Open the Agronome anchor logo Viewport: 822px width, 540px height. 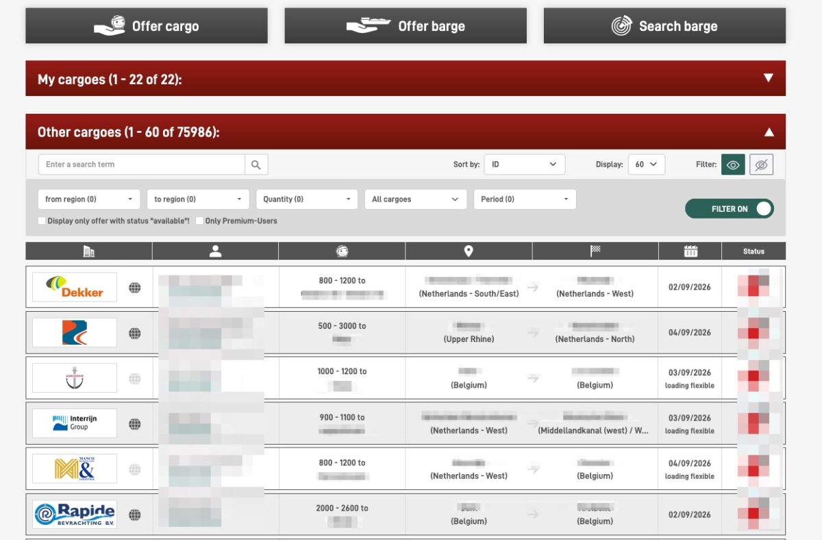[x=75, y=378]
